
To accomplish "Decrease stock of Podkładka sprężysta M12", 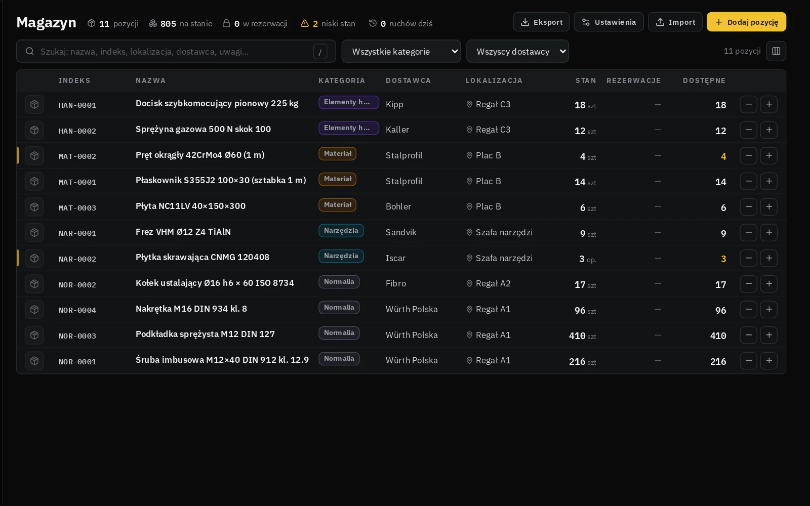I will [749, 335].
